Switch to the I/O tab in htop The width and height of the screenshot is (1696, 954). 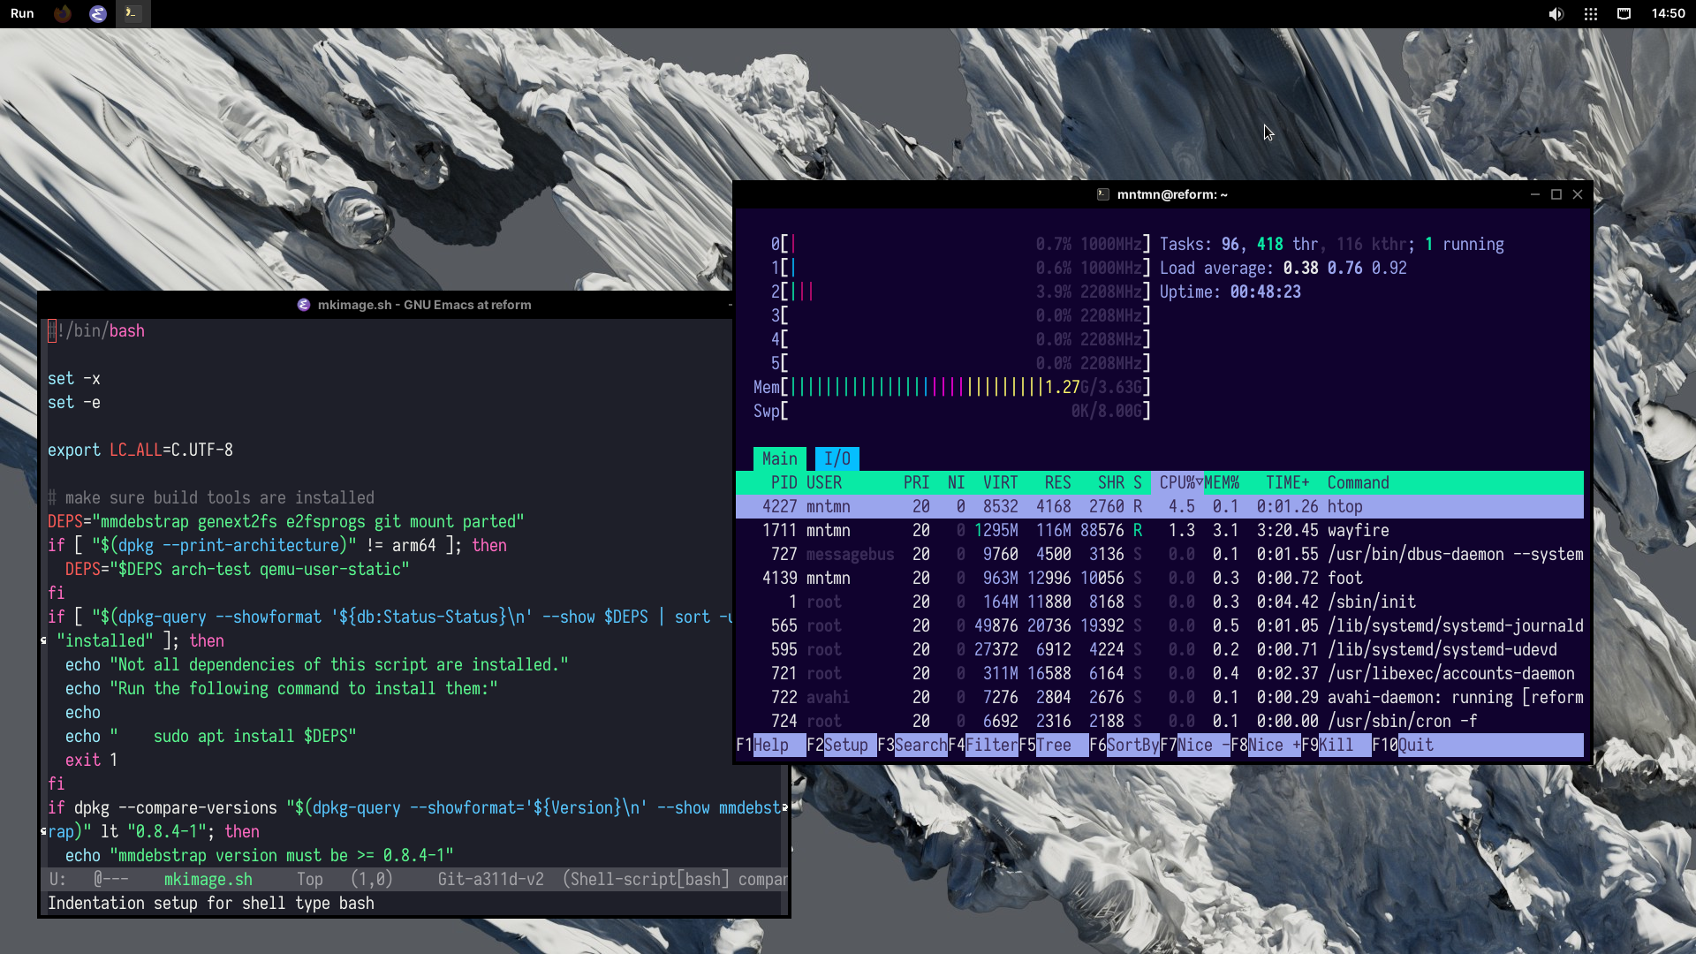coord(837,458)
